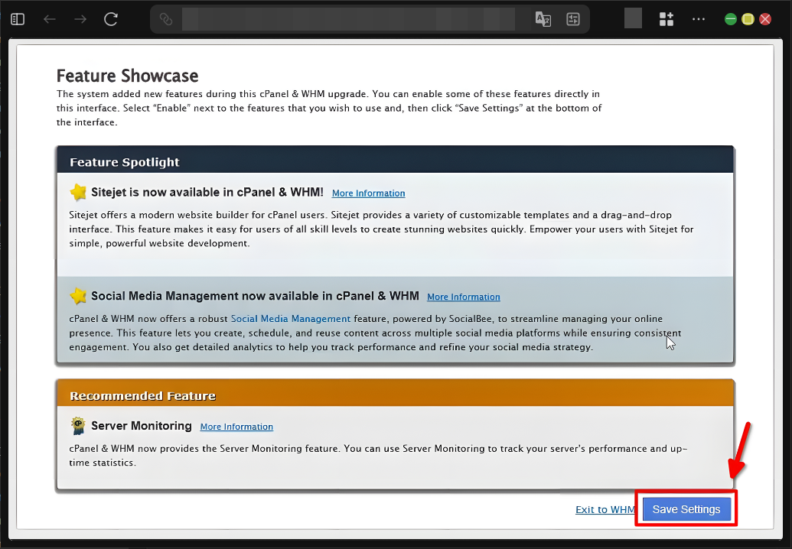
Task: Open the ellipsis overflow menu
Action: [x=698, y=18]
